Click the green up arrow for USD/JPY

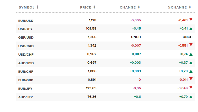click(191, 29)
